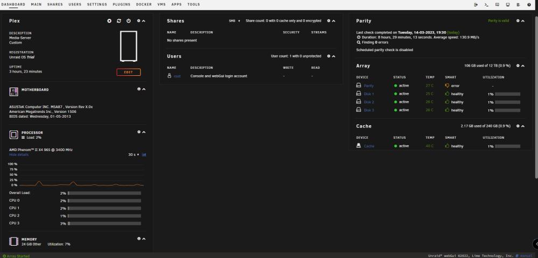Collapse the Plex server panel
Image resolution: width=538 pixels, height=258 pixels.
point(144,21)
